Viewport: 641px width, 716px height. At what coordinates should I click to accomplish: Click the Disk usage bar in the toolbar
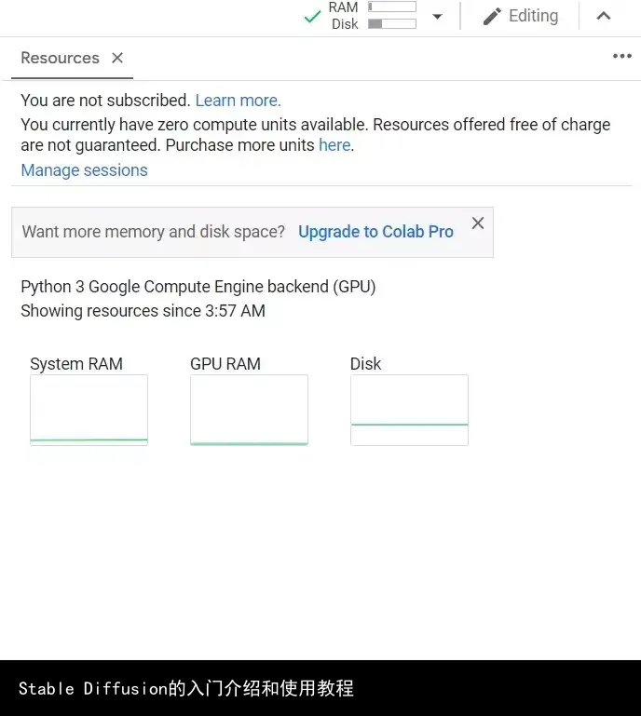point(392,24)
